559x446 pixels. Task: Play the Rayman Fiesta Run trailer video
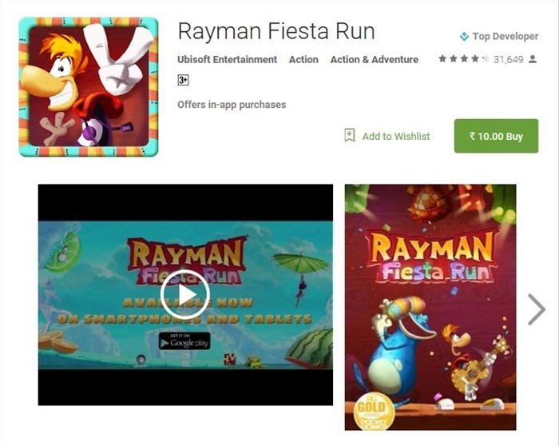[x=185, y=295]
